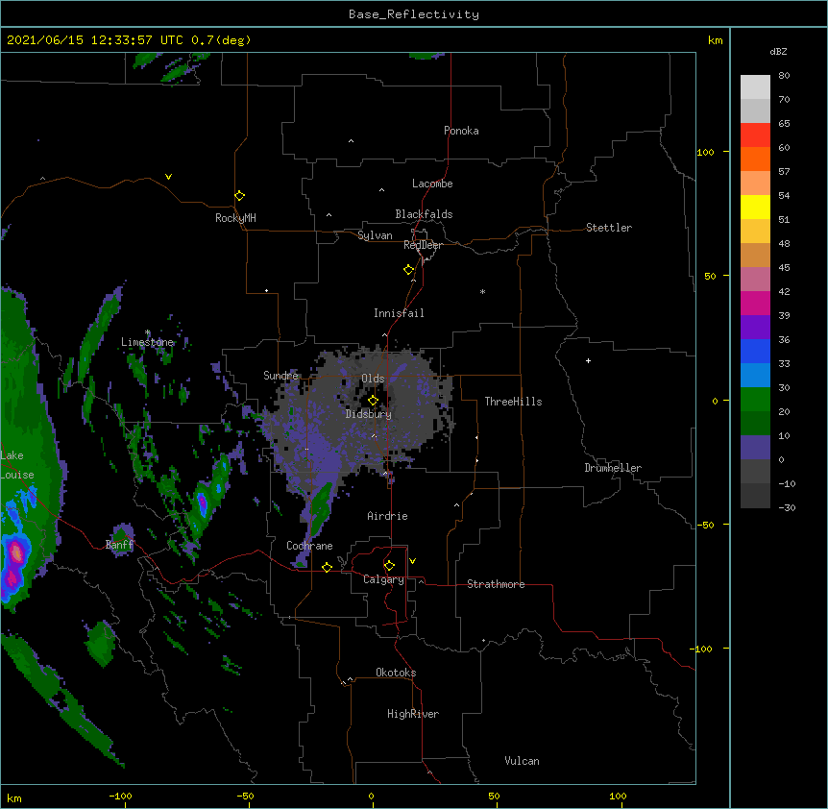Click the yellow radar site marker below Olds
The width and height of the screenshot is (828, 809).
pos(373,400)
